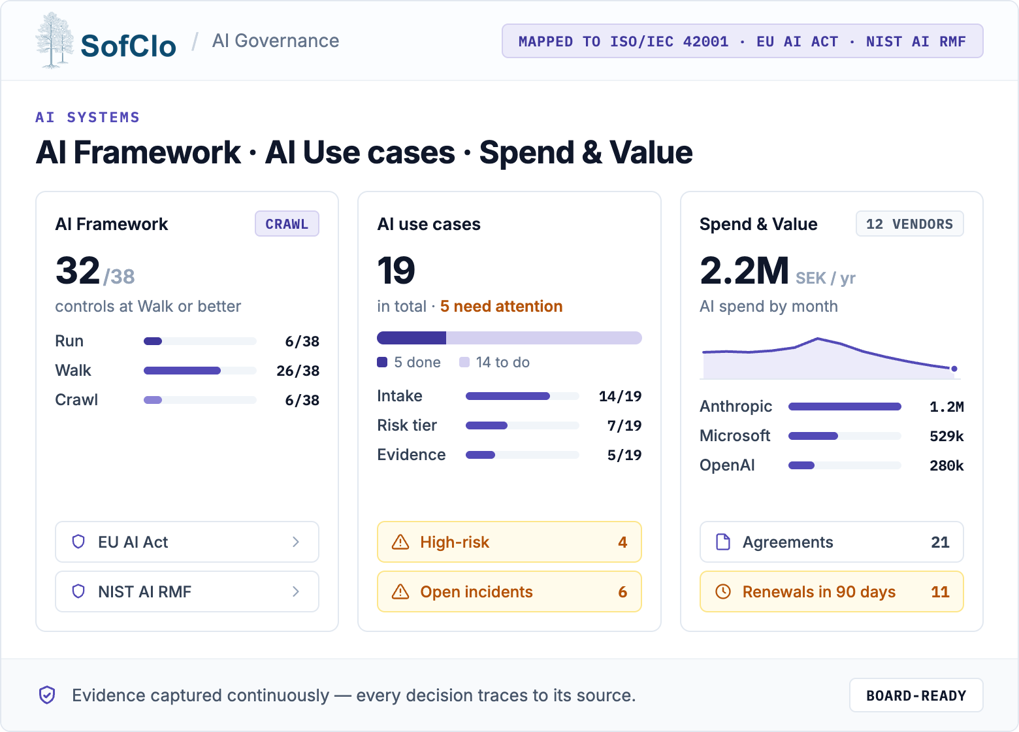Click the Renewals clock icon
This screenshot has width=1019, height=732.
723,591
